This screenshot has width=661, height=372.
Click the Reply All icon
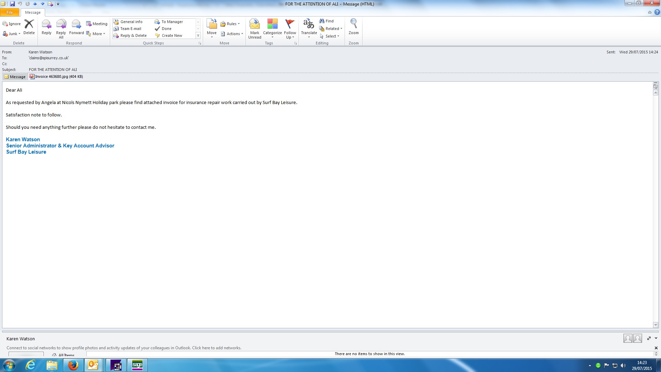[61, 24]
